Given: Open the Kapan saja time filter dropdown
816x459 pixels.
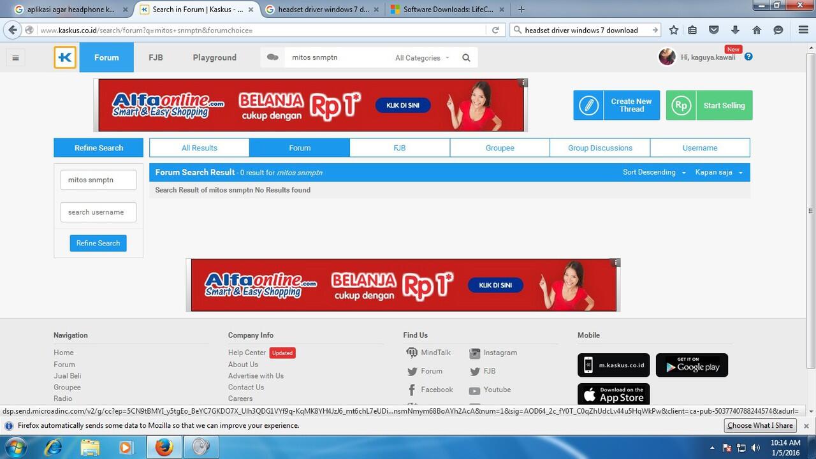Looking at the screenshot, I should pos(719,172).
